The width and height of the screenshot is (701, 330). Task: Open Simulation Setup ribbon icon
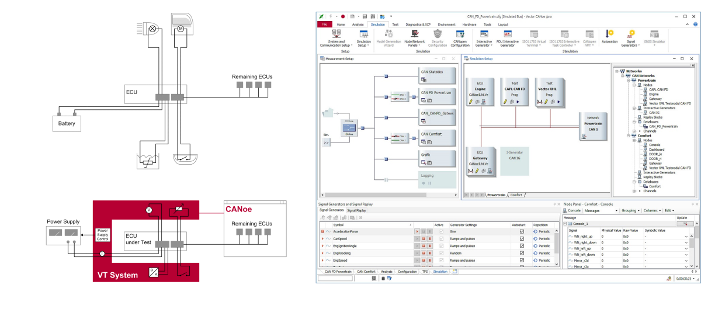tap(363, 33)
